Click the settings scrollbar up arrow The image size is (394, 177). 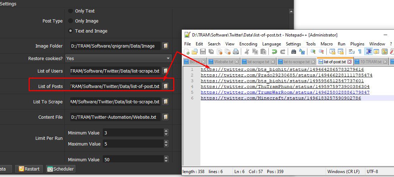[x=291, y=11]
